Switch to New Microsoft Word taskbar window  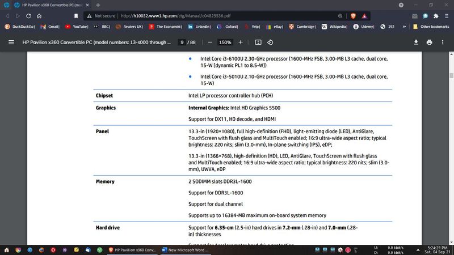point(185,250)
